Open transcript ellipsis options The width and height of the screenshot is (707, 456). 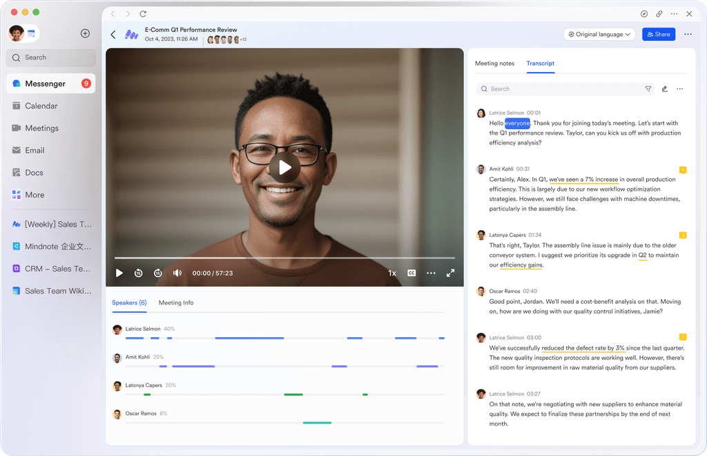pos(679,89)
